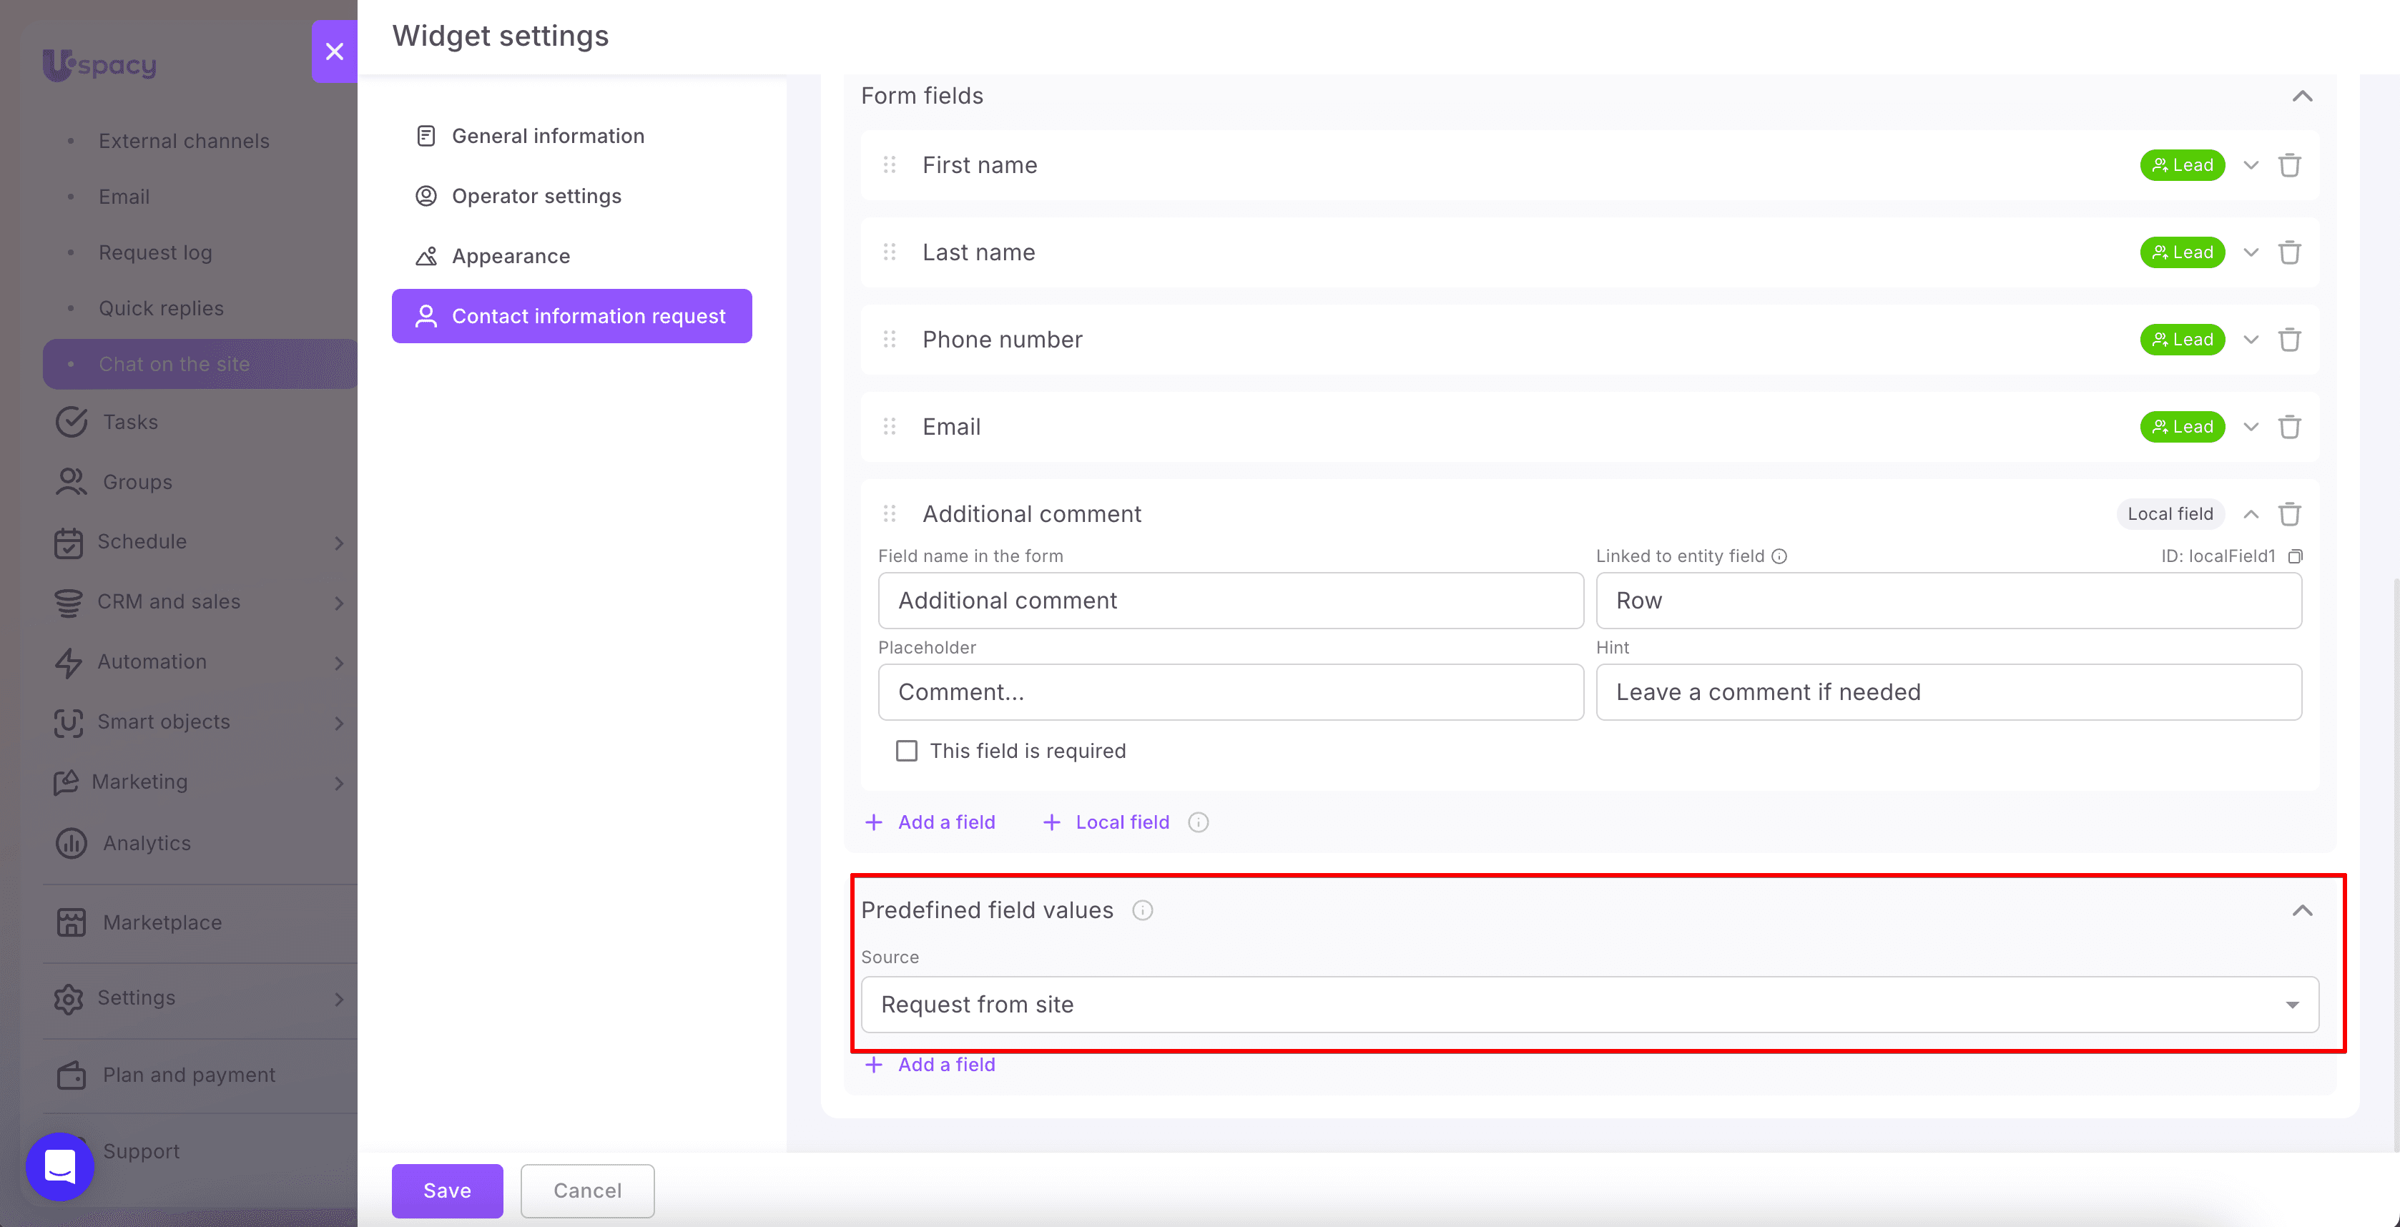Switch to the Appearance tab
2400x1227 pixels.
[571, 256]
